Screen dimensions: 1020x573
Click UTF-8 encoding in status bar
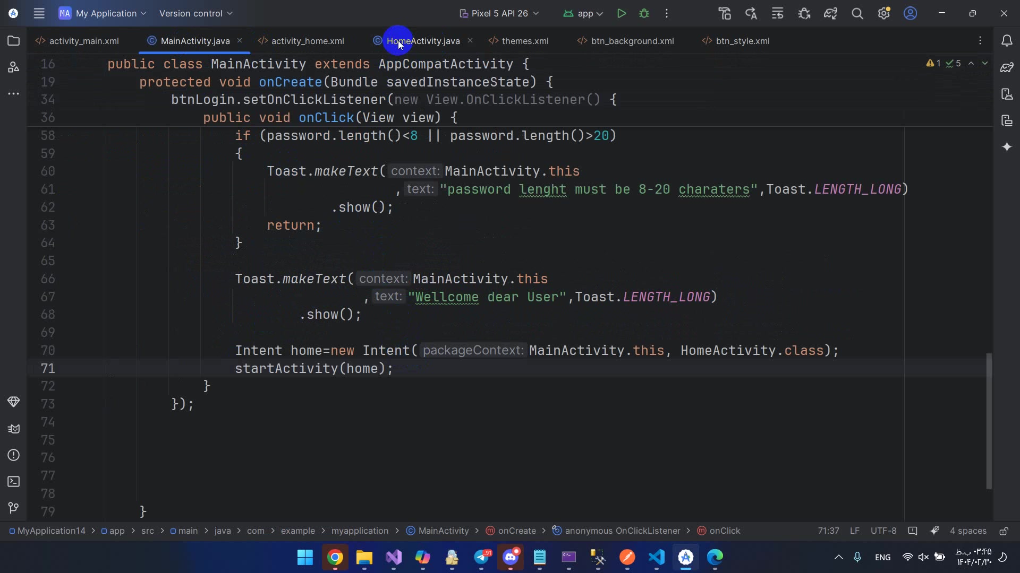coord(883,531)
